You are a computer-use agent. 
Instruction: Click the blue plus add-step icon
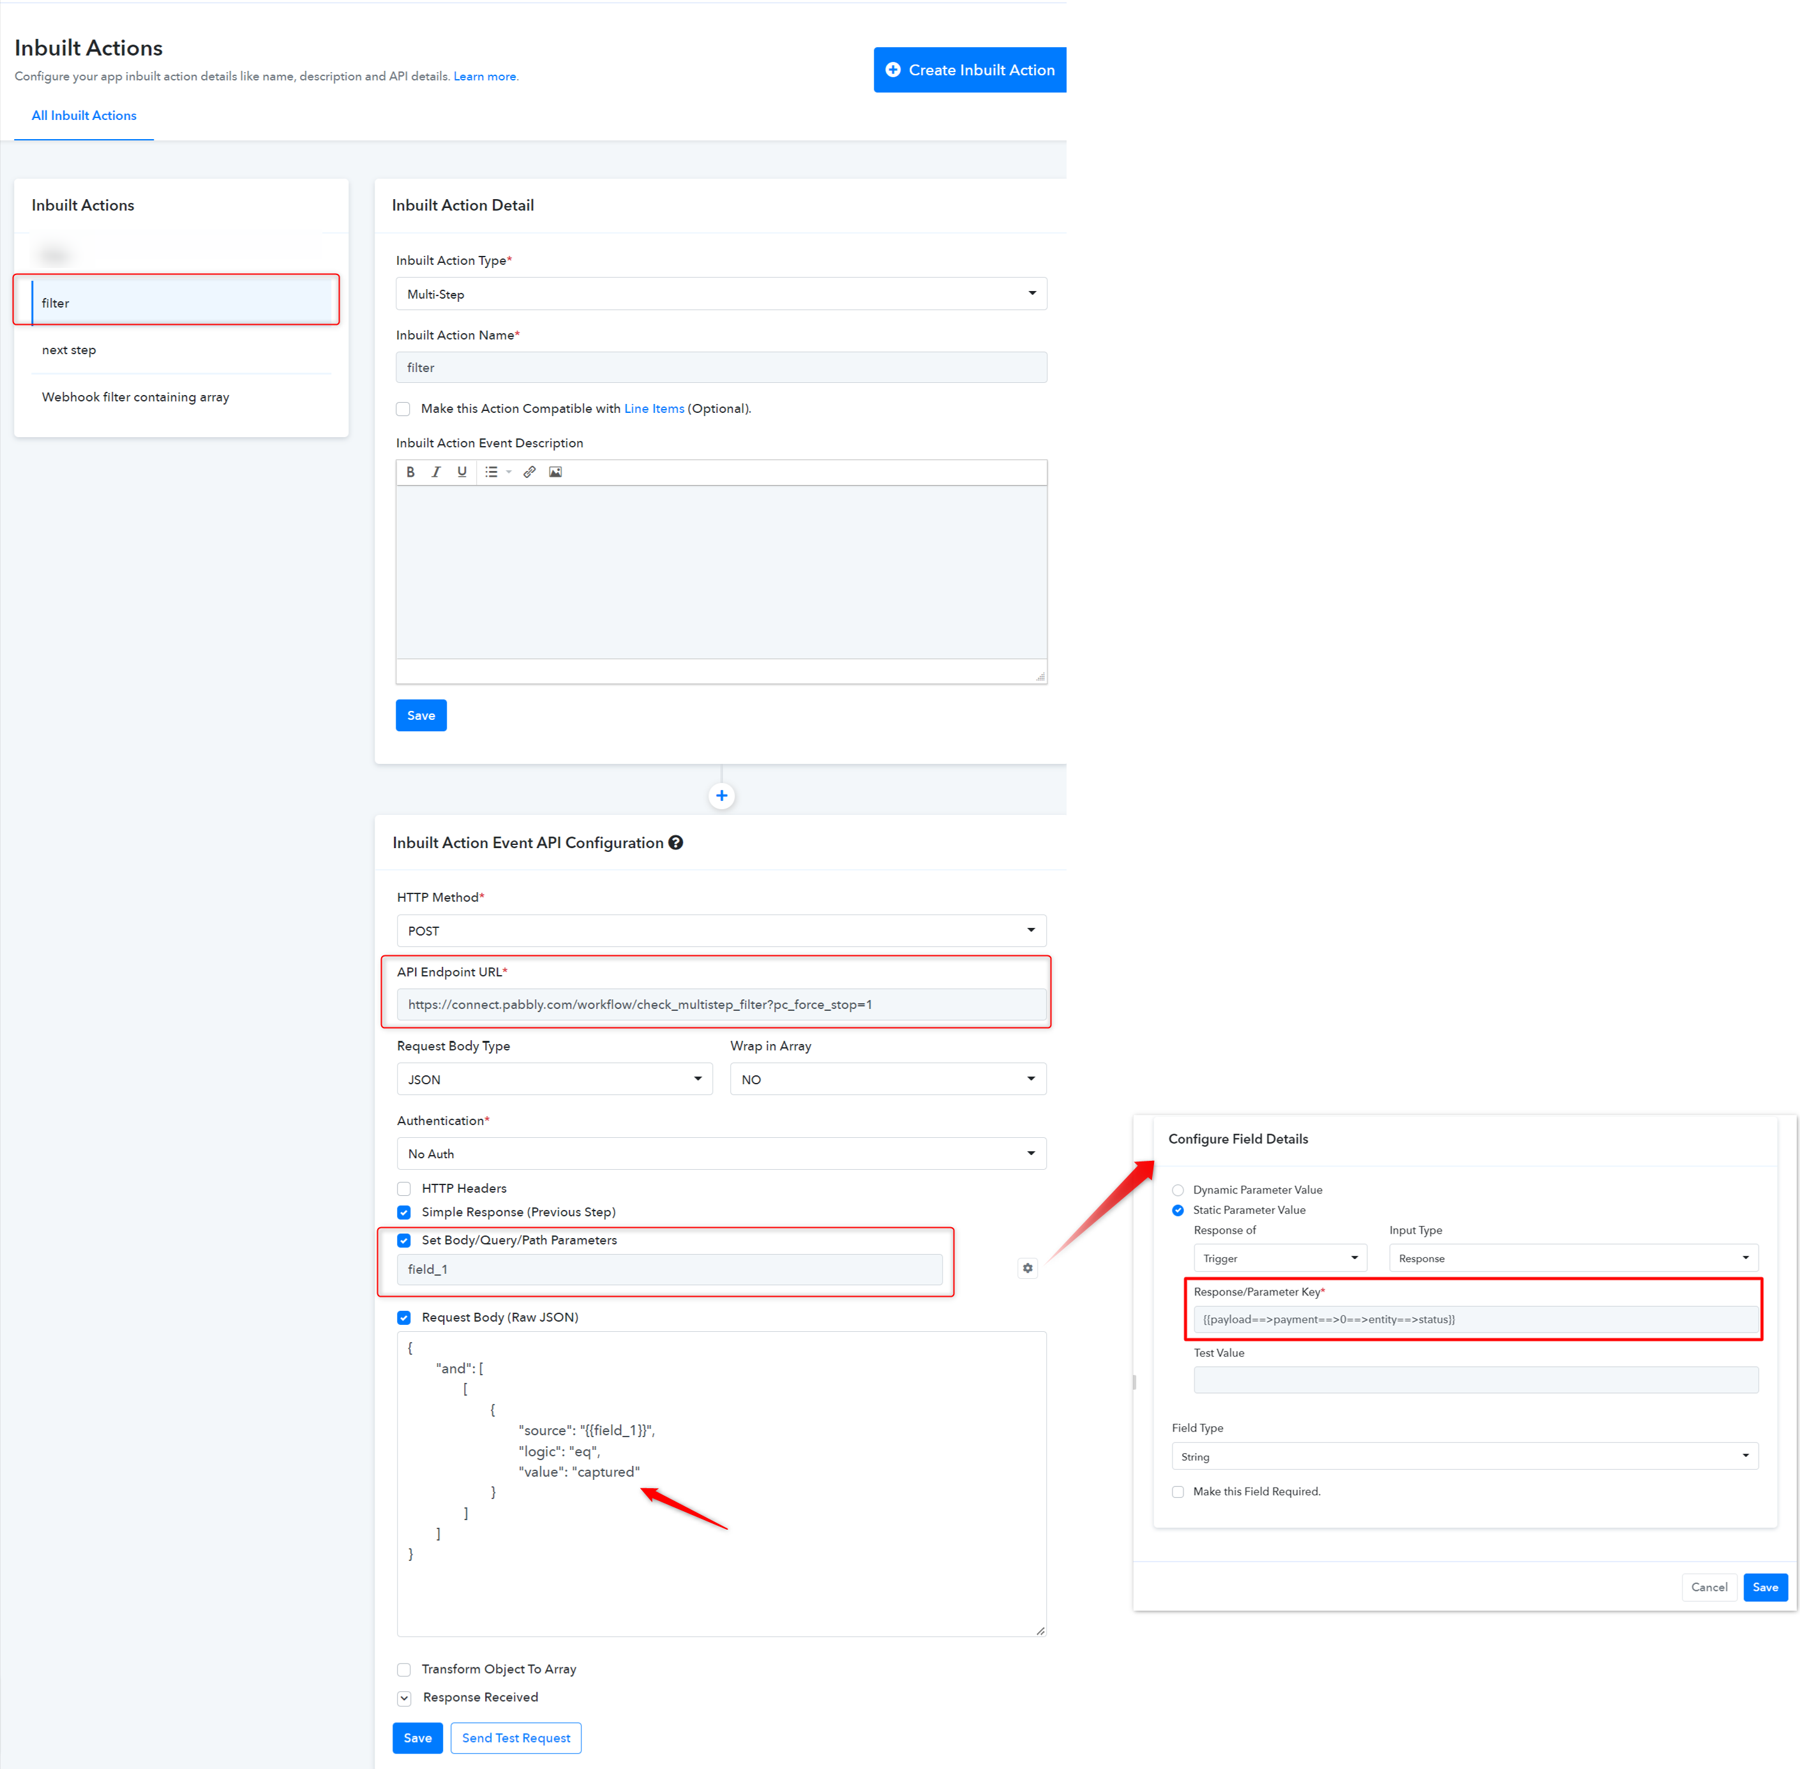721,795
